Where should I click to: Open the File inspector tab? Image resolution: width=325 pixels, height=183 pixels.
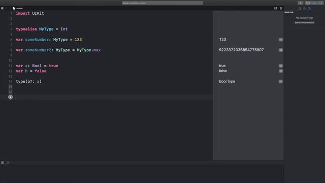pos(300,9)
